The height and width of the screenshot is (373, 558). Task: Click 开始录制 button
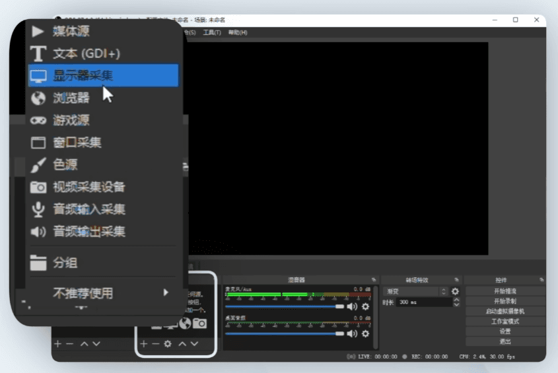(x=505, y=301)
